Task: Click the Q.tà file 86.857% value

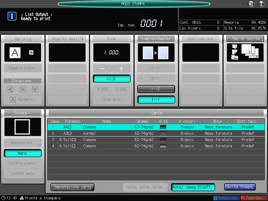Action: [x=259, y=28]
